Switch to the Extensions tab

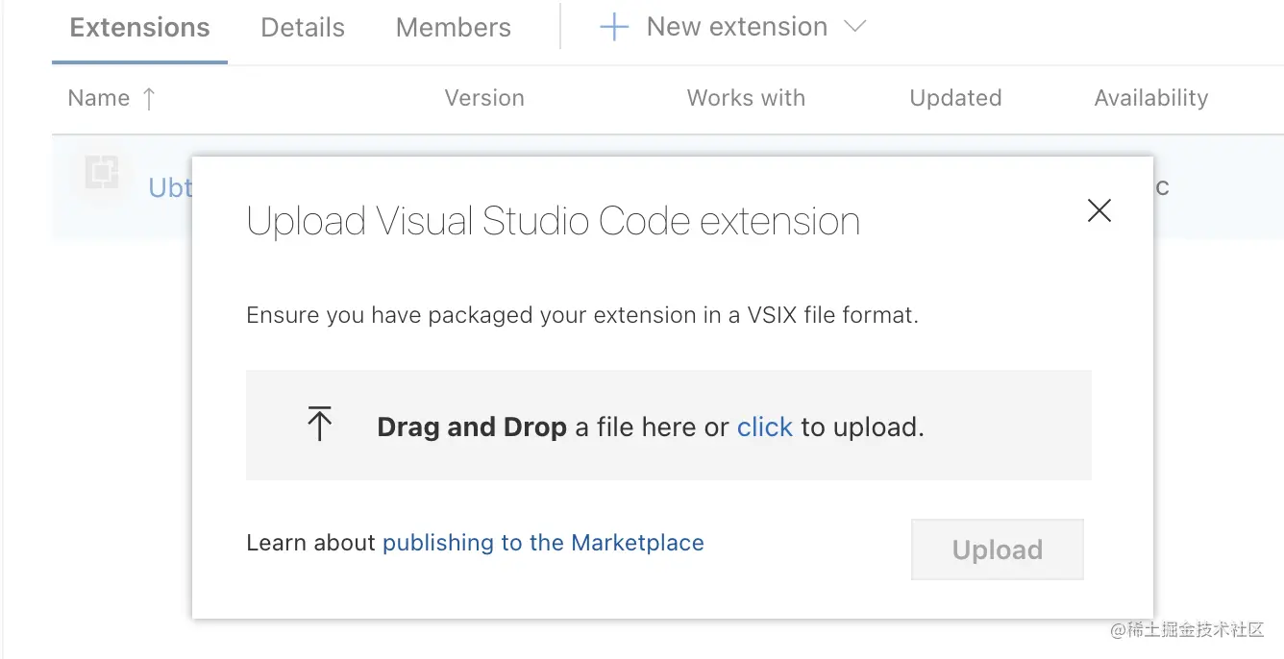click(139, 28)
